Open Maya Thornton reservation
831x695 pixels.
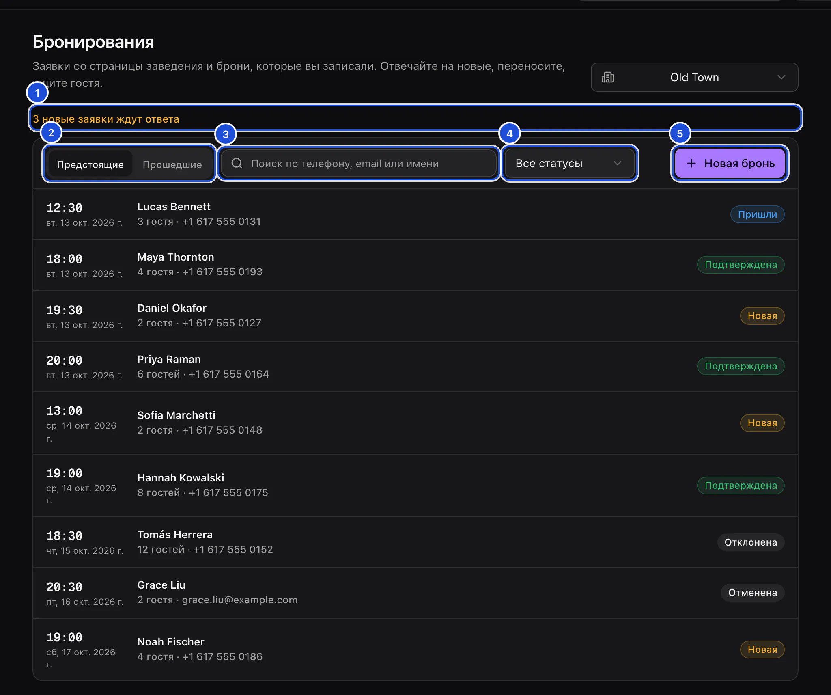(x=415, y=265)
